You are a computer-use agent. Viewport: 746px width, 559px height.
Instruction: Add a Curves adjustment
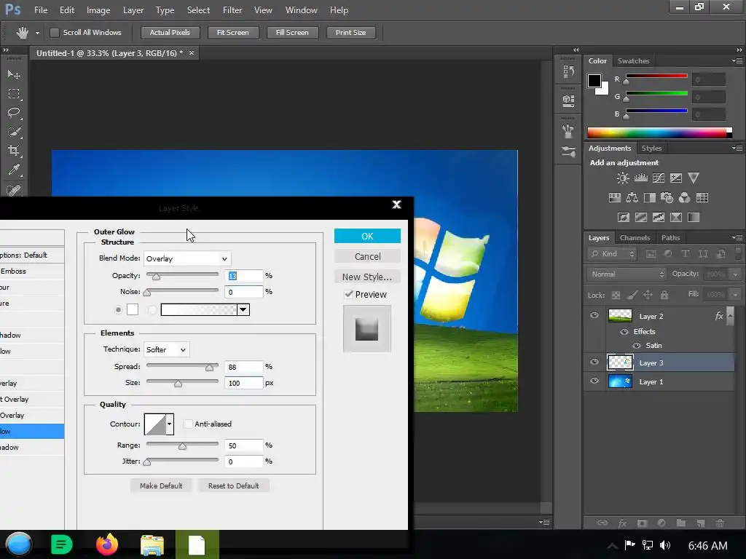coord(659,178)
